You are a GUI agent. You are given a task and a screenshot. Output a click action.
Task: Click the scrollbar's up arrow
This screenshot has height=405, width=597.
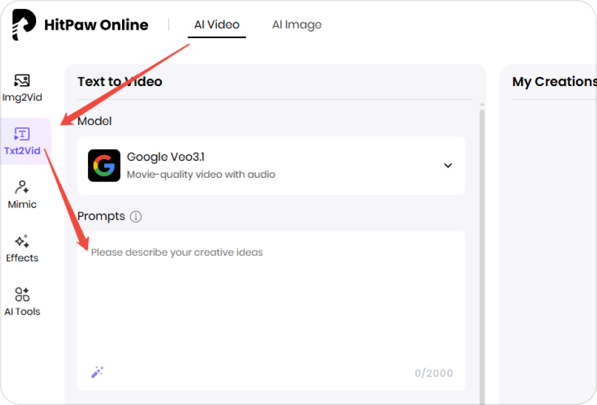(x=482, y=104)
